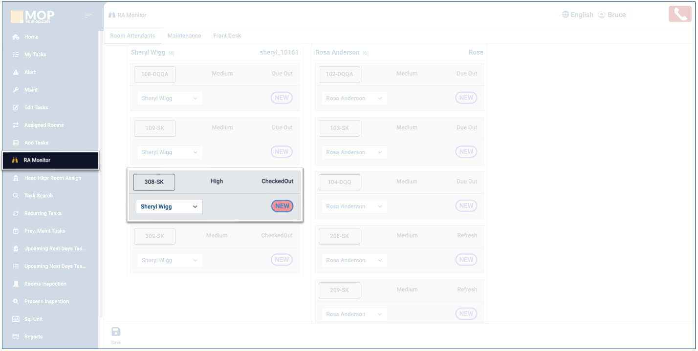Image resolution: width=698 pixels, height=351 pixels.
Task: Open the Alert warning triangle icon
Action: tap(16, 72)
